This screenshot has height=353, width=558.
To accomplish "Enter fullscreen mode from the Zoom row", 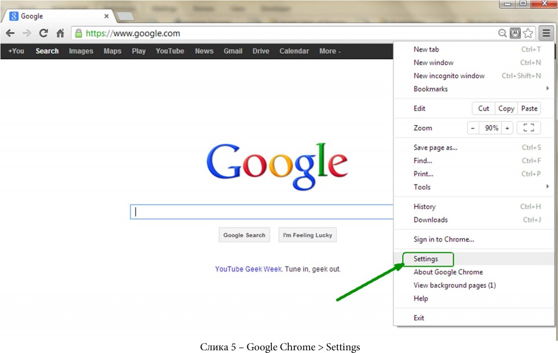I will pyautogui.click(x=529, y=128).
